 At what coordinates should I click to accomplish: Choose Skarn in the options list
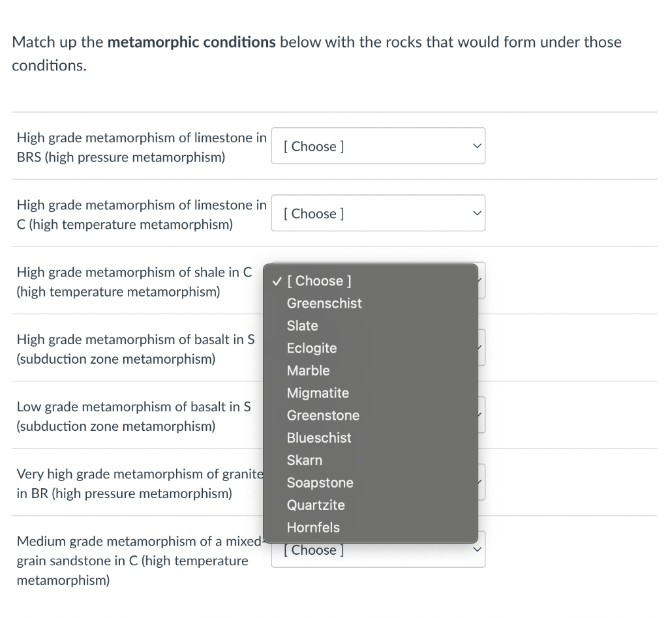305,460
